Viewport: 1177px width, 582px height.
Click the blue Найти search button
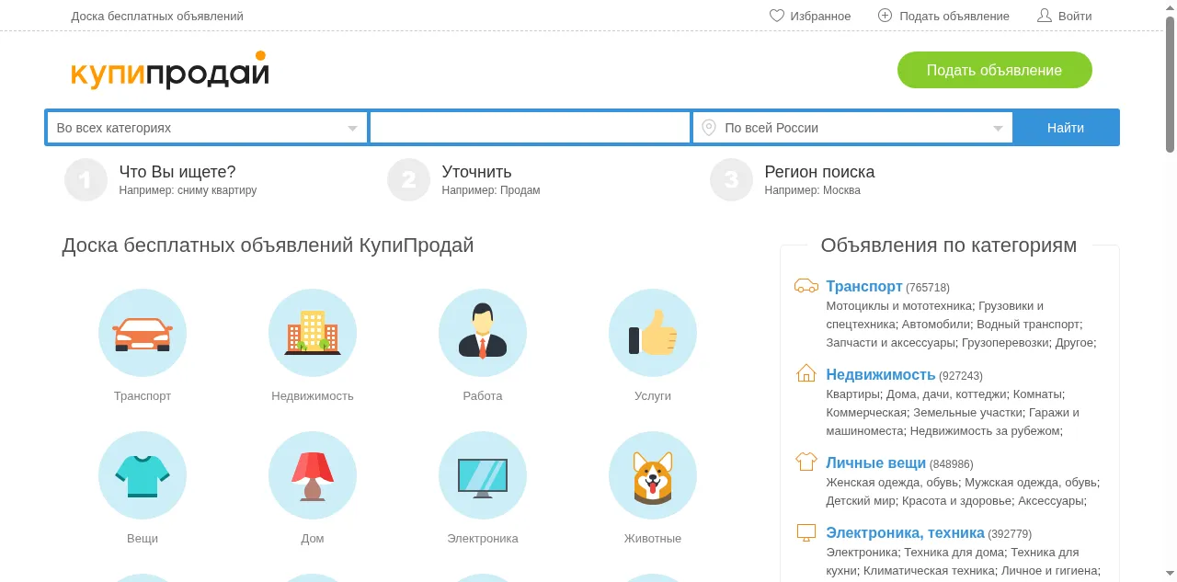pyautogui.click(x=1065, y=128)
